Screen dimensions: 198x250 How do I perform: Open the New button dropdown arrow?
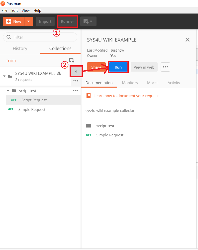click(29, 21)
